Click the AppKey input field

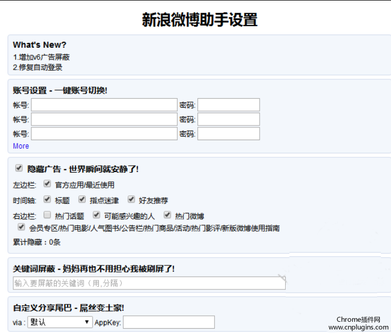click(x=169, y=322)
